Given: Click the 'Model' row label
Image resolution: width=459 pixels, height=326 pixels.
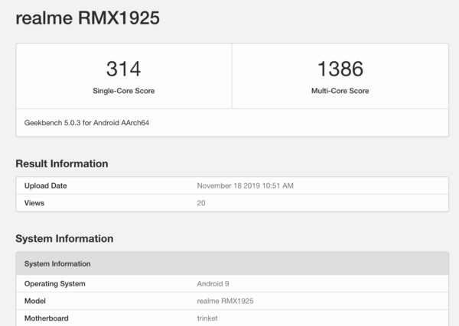Looking at the screenshot, I should point(35,301).
